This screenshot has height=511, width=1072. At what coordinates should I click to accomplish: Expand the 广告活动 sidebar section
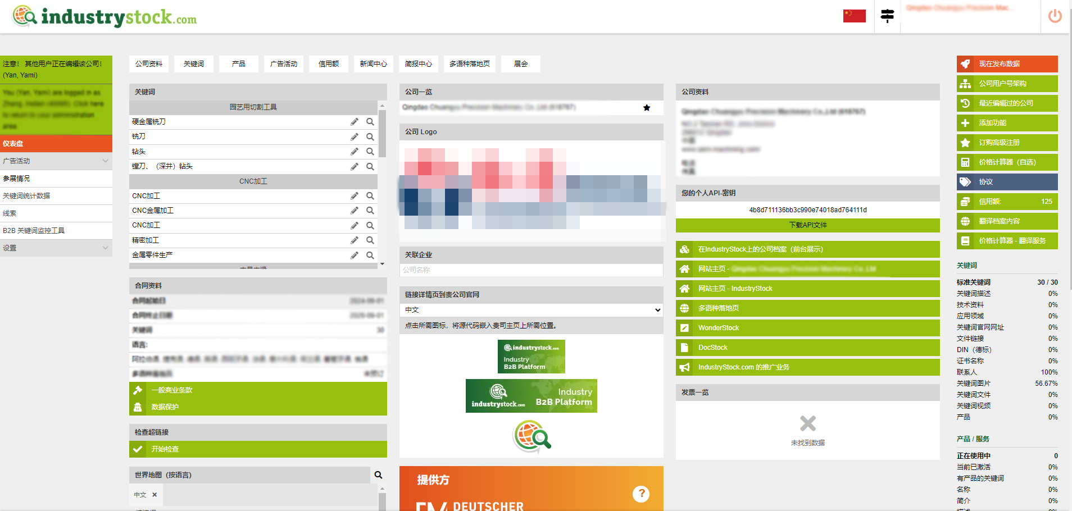[x=105, y=161]
